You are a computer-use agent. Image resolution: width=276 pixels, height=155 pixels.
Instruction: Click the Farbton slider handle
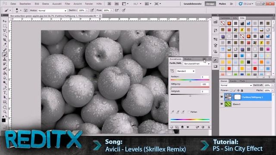(x=190, y=81)
